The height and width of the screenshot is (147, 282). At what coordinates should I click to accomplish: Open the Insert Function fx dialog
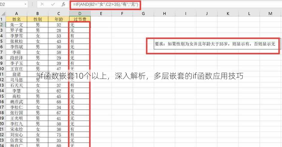(63, 4)
